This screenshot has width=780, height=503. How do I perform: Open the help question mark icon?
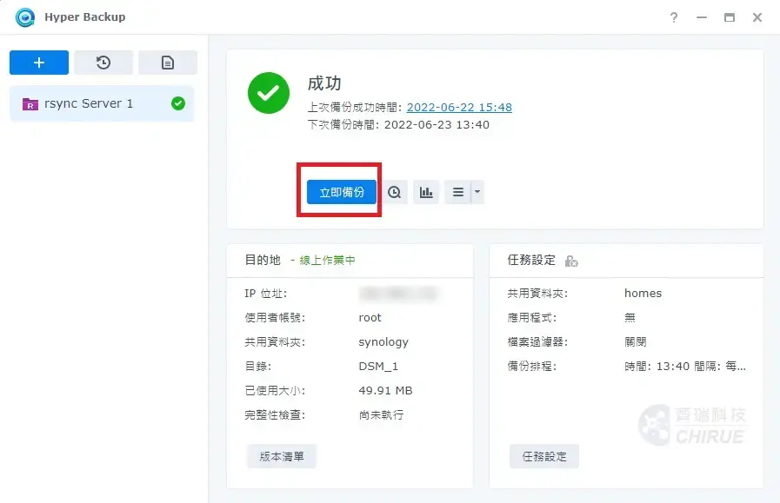674,17
